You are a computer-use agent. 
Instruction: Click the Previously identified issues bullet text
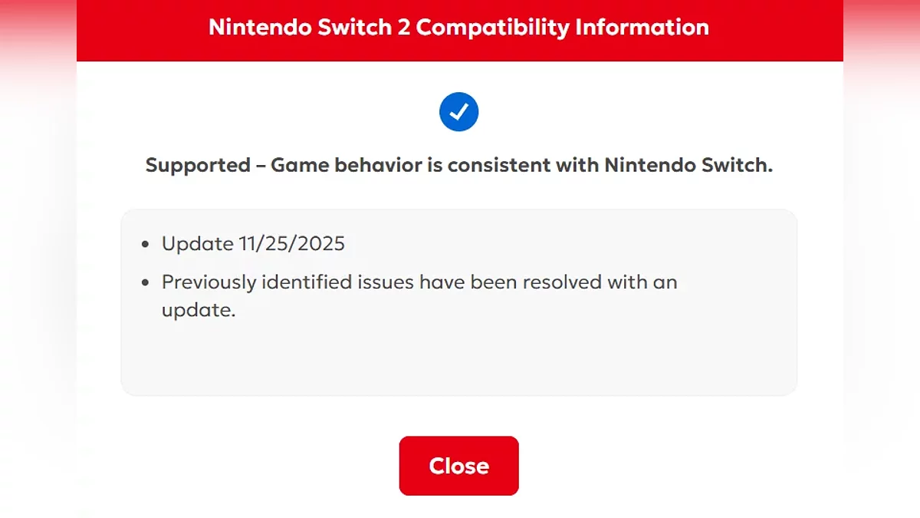tap(419, 282)
